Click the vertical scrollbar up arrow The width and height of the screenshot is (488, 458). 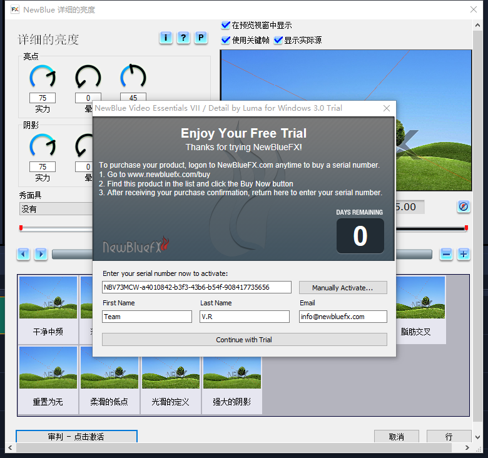[477, 25]
